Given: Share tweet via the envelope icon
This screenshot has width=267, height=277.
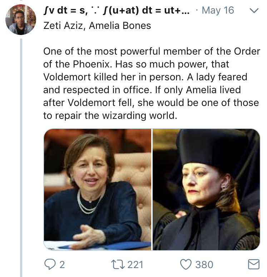Looking at the screenshot, I should coord(253,265).
